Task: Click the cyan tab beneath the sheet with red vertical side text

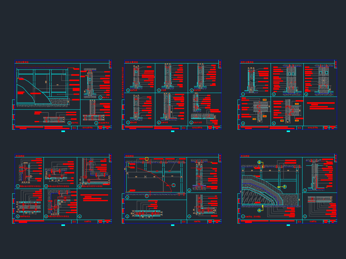Action: click(173, 131)
